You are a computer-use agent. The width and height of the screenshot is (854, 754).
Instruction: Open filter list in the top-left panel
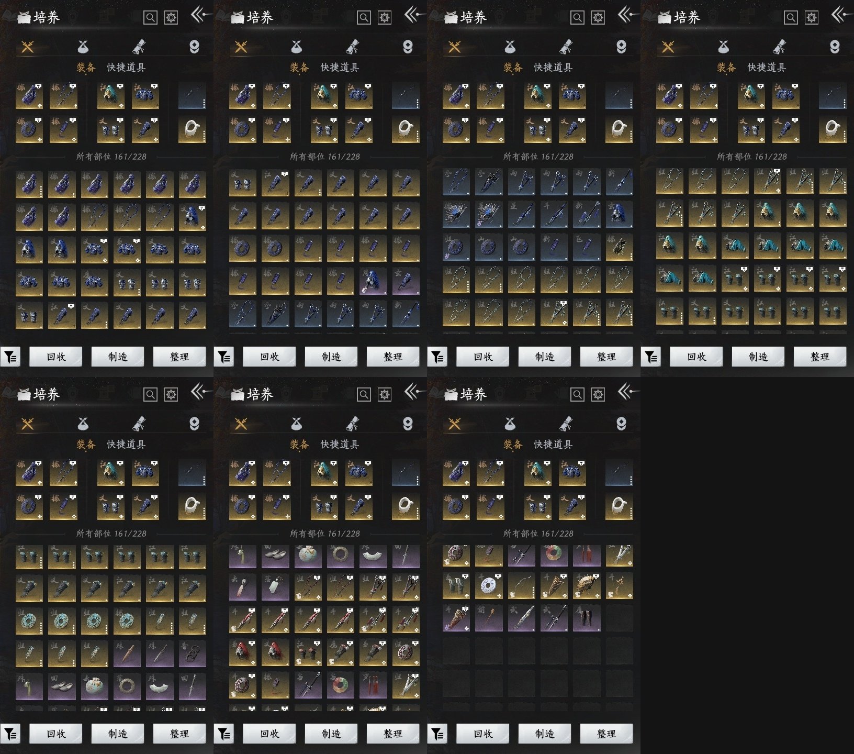tap(10, 357)
